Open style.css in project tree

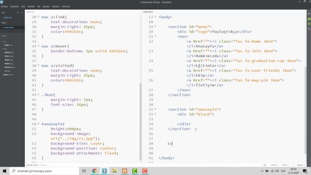click(x=8, y=45)
